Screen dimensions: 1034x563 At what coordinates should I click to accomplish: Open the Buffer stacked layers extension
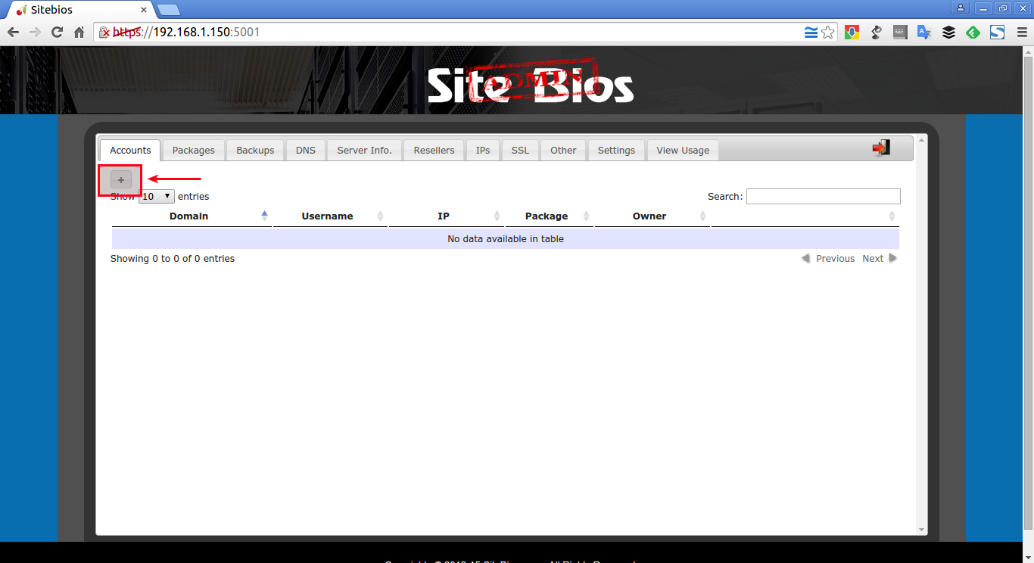click(948, 33)
